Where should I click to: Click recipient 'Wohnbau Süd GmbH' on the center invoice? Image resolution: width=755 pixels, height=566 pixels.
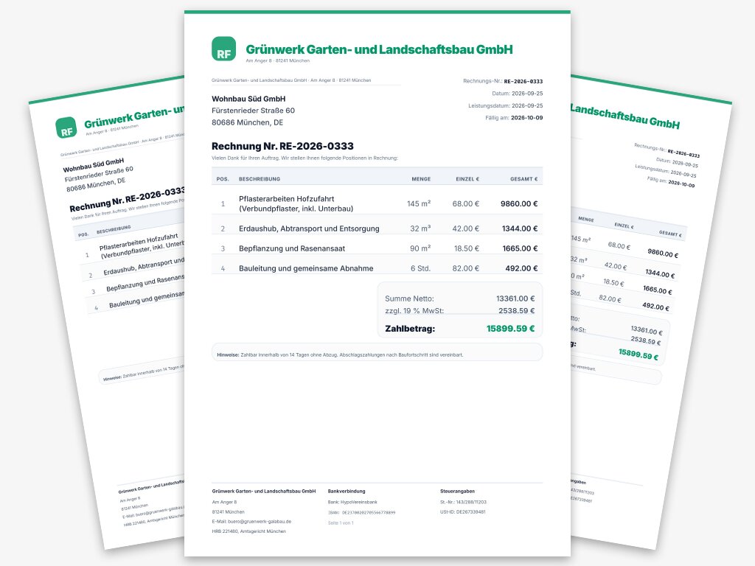248,99
